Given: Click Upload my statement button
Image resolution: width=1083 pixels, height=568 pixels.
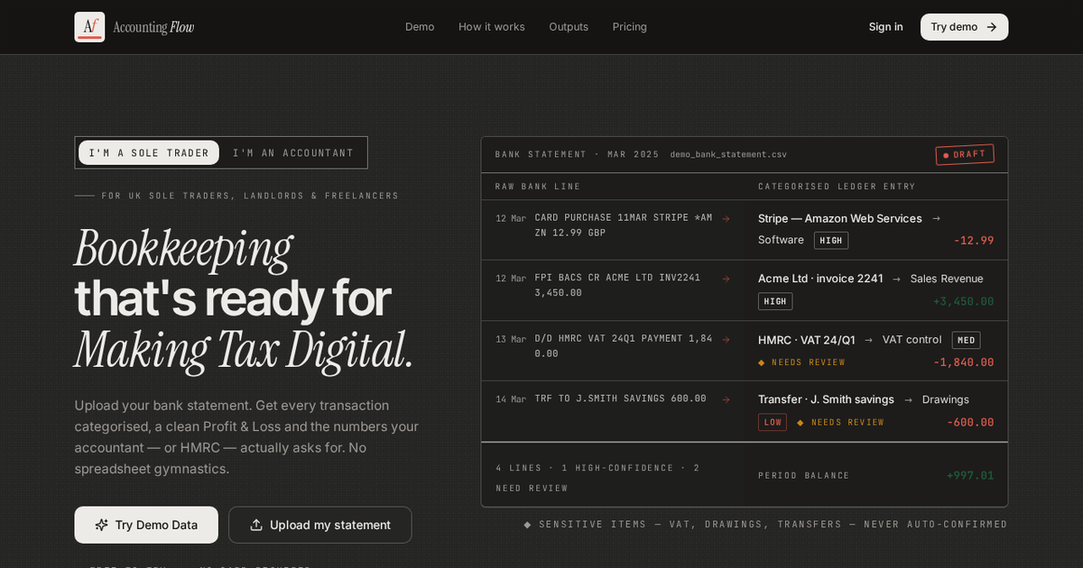Looking at the screenshot, I should coord(320,525).
